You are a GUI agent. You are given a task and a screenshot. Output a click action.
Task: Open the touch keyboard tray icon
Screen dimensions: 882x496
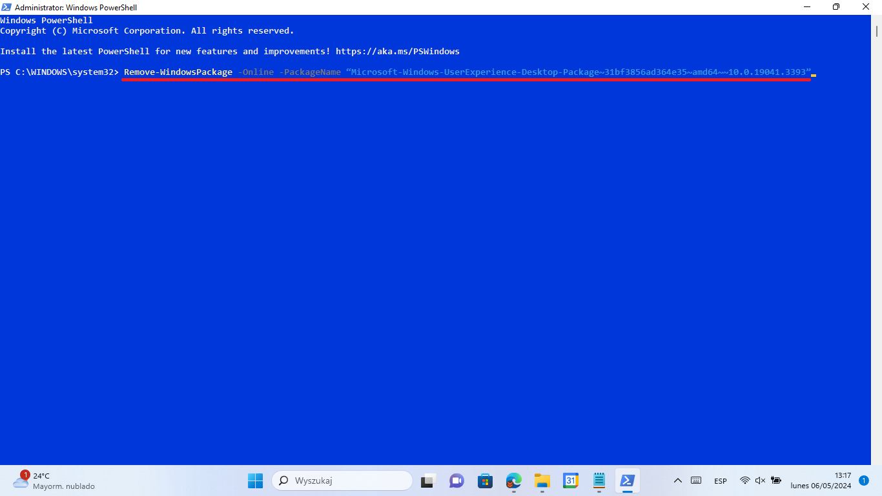click(x=696, y=481)
